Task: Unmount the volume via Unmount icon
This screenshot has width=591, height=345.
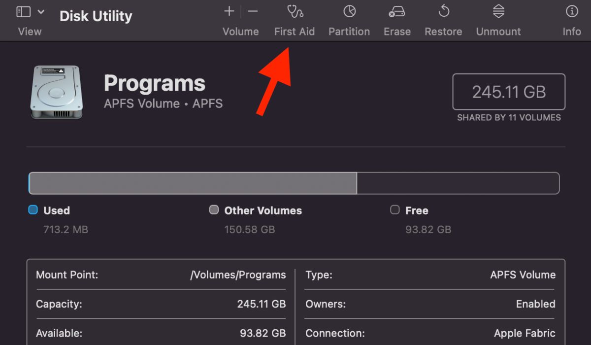Action: point(498,11)
